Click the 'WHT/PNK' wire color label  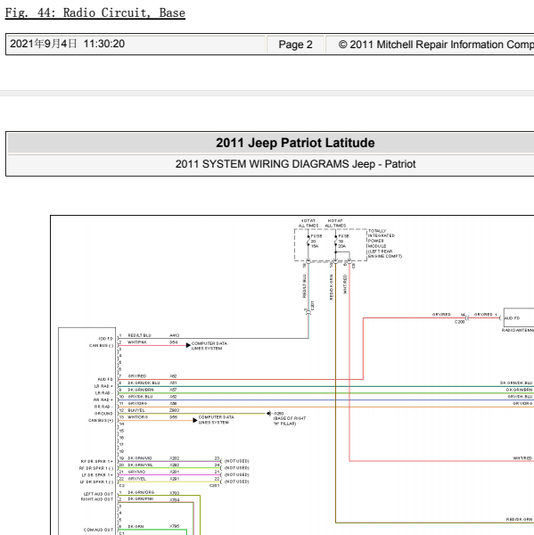tap(137, 342)
